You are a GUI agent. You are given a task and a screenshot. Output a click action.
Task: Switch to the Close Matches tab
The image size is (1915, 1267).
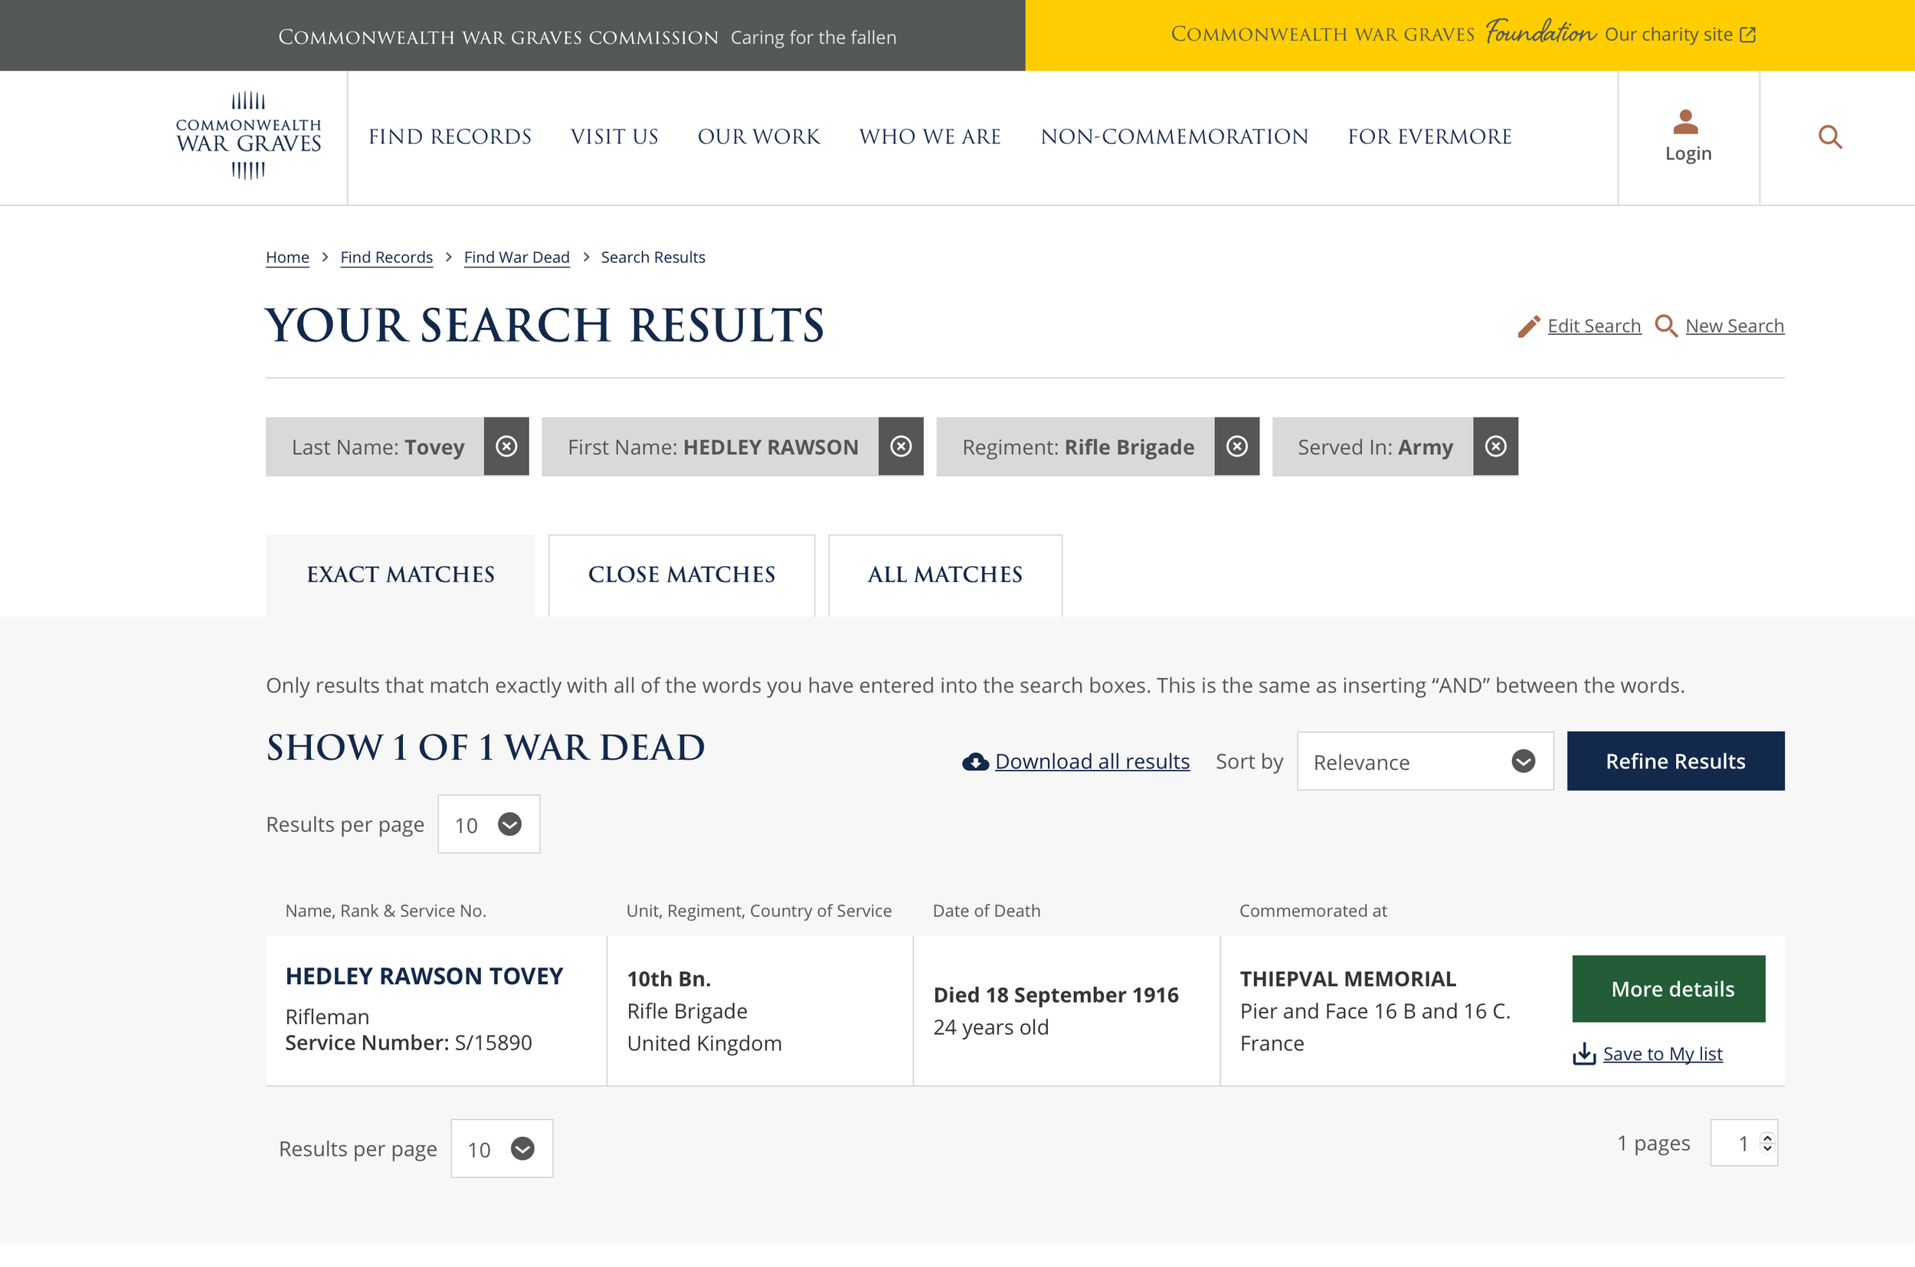[681, 575]
